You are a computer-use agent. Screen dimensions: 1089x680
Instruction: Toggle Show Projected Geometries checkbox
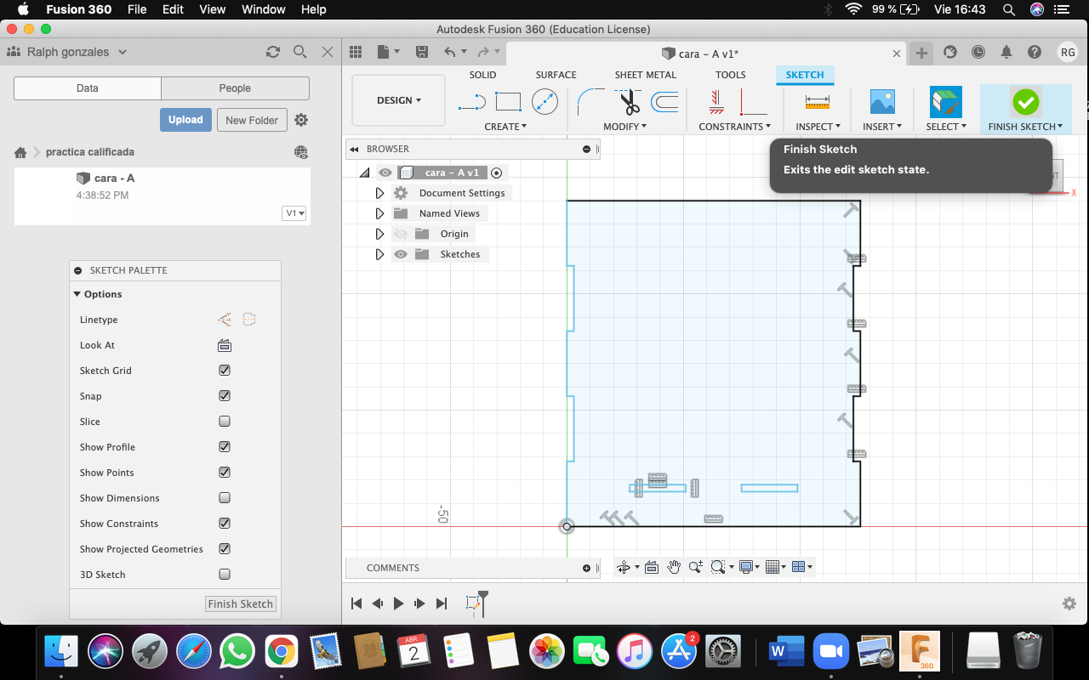click(225, 549)
